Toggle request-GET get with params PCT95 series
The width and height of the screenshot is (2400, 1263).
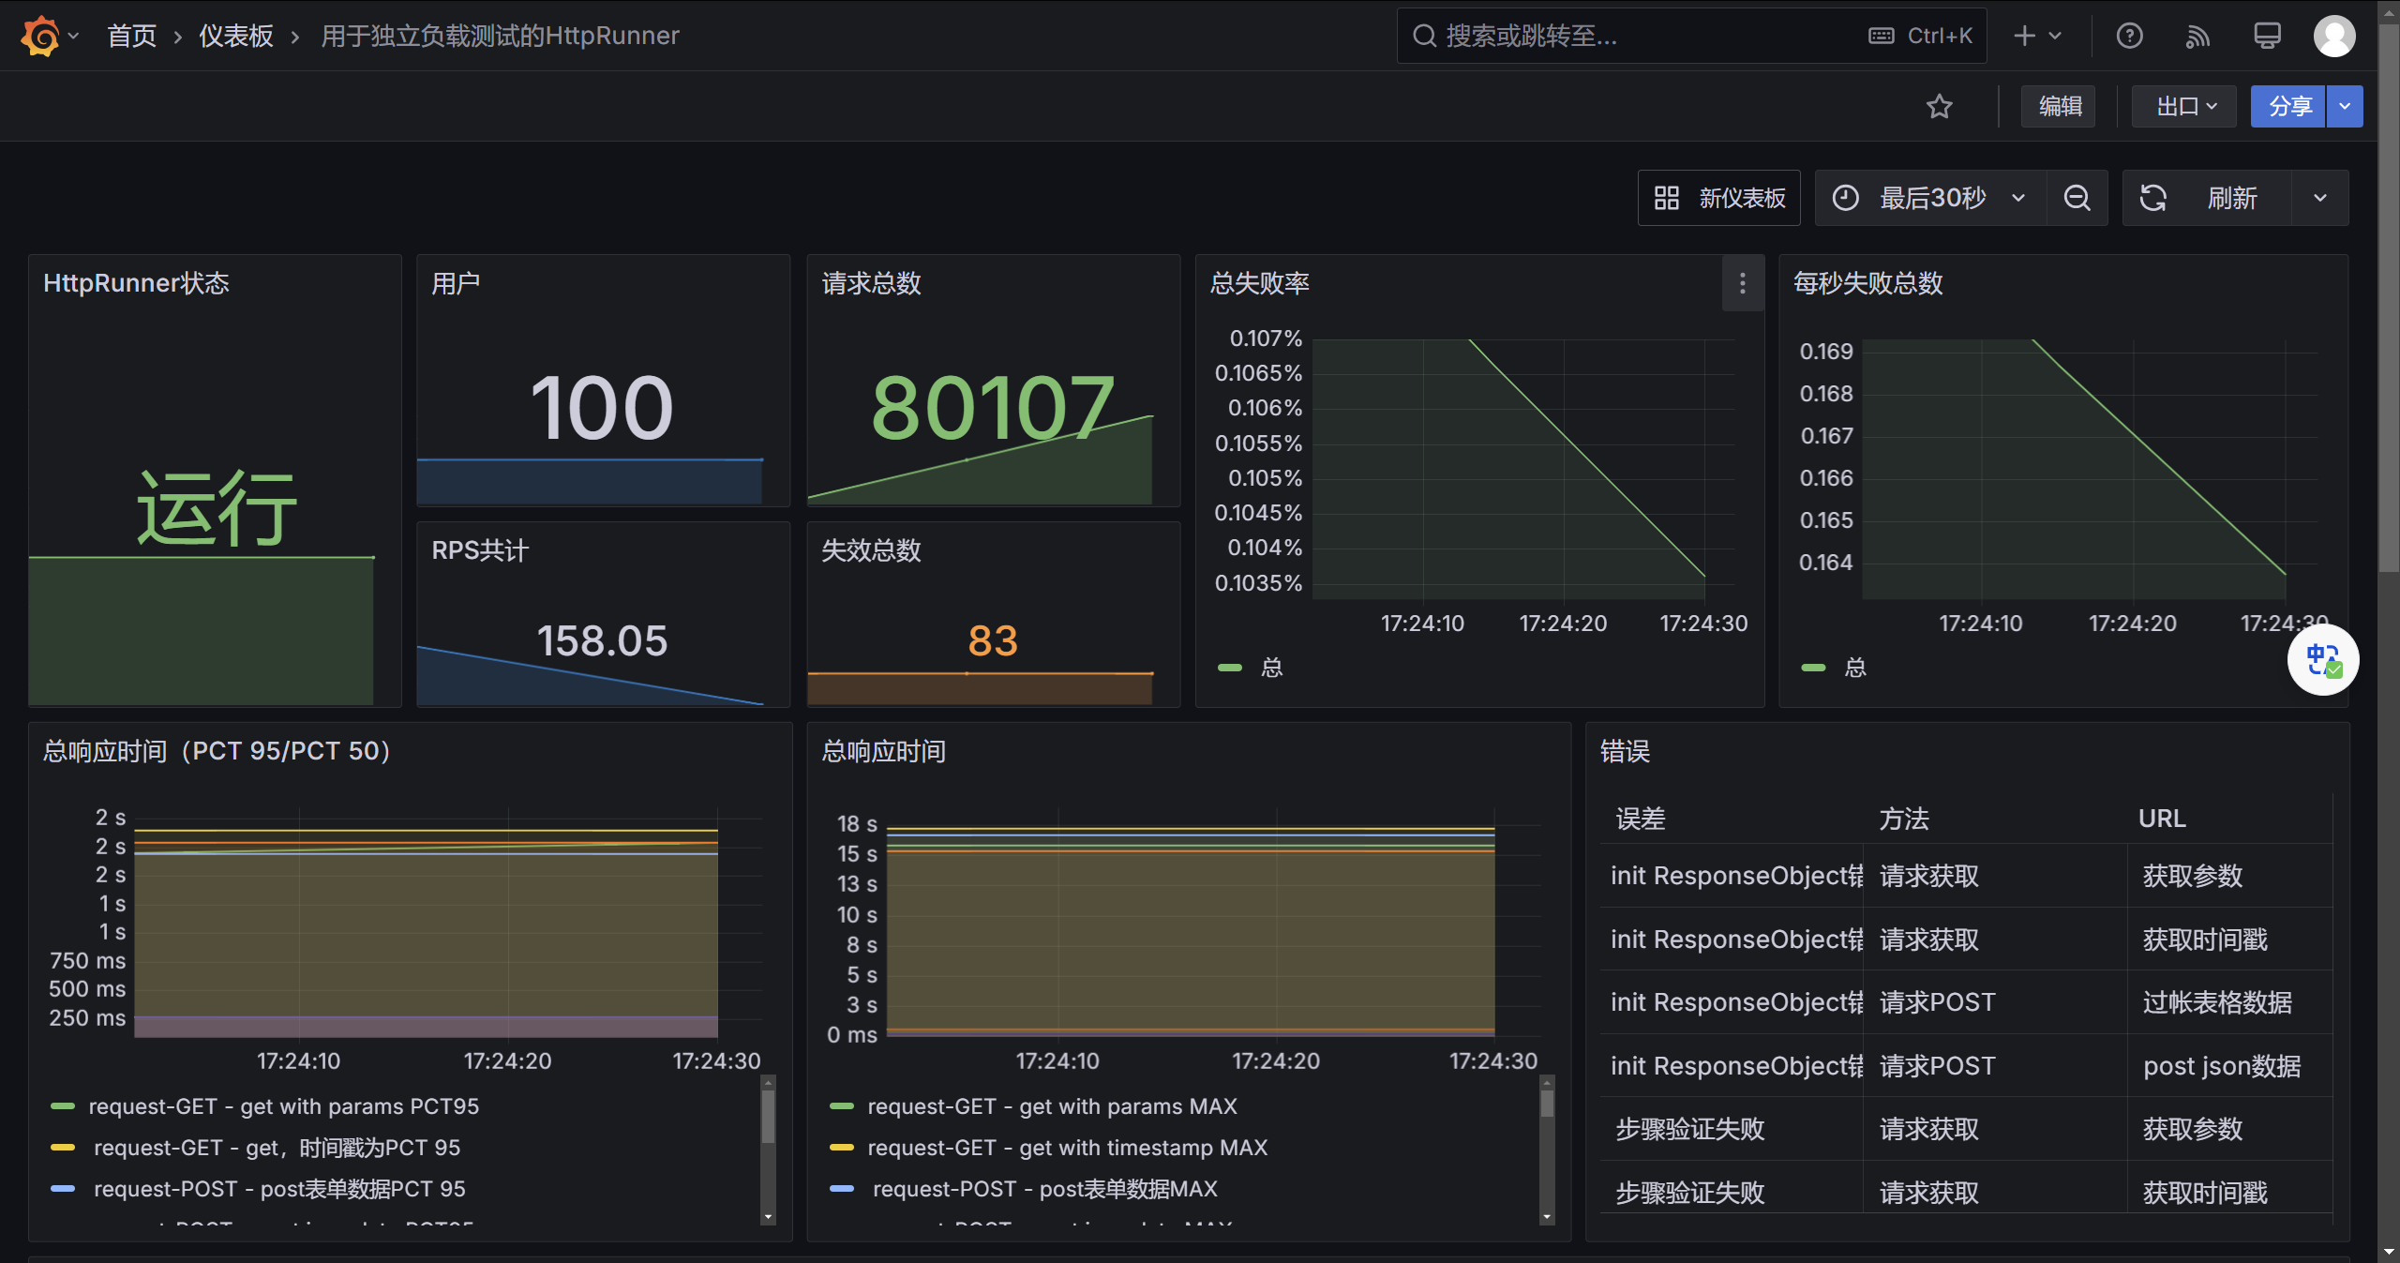click(x=283, y=1106)
